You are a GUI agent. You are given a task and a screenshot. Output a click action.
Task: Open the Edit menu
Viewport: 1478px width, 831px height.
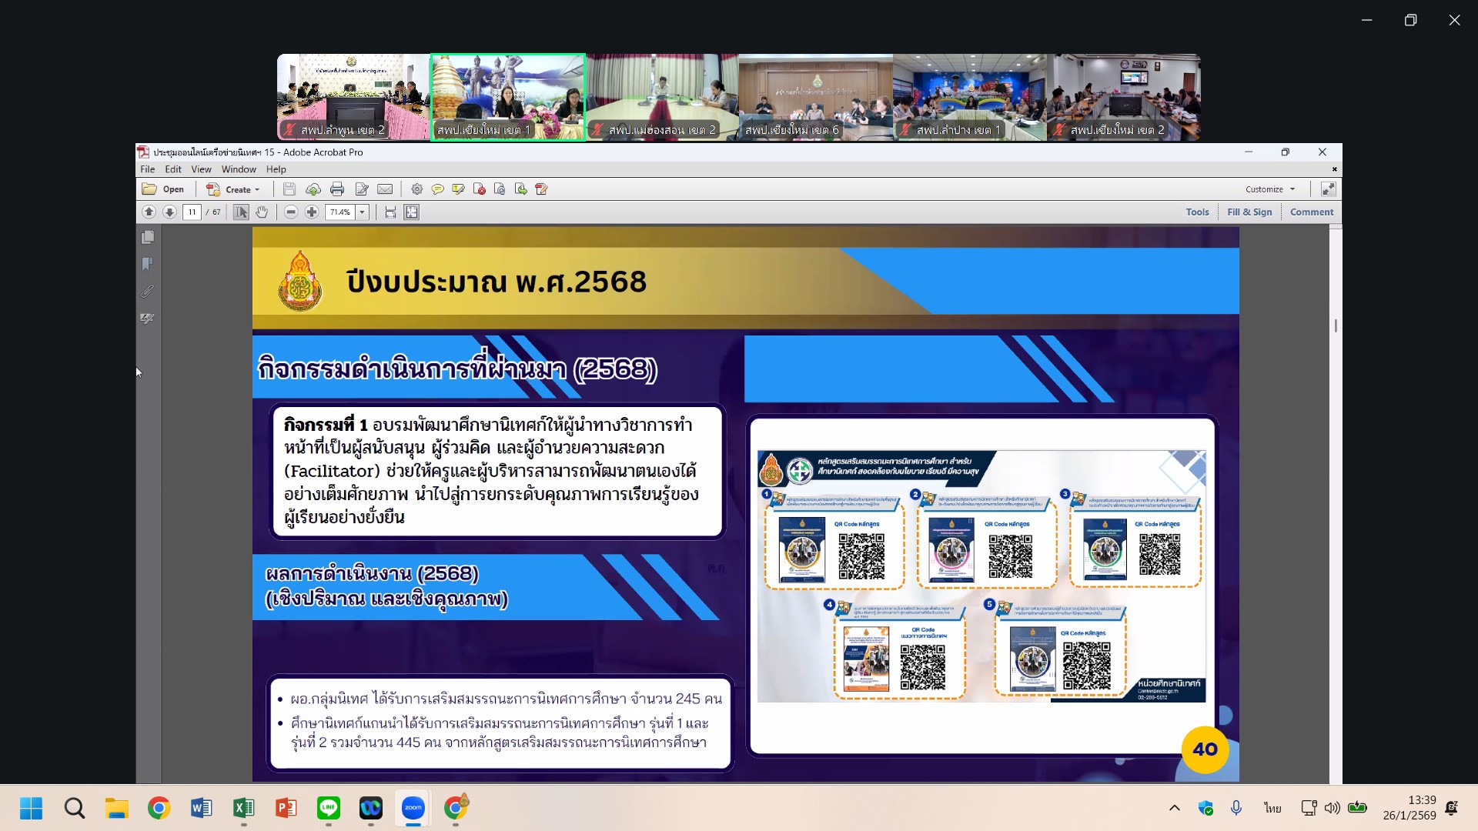click(173, 169)
